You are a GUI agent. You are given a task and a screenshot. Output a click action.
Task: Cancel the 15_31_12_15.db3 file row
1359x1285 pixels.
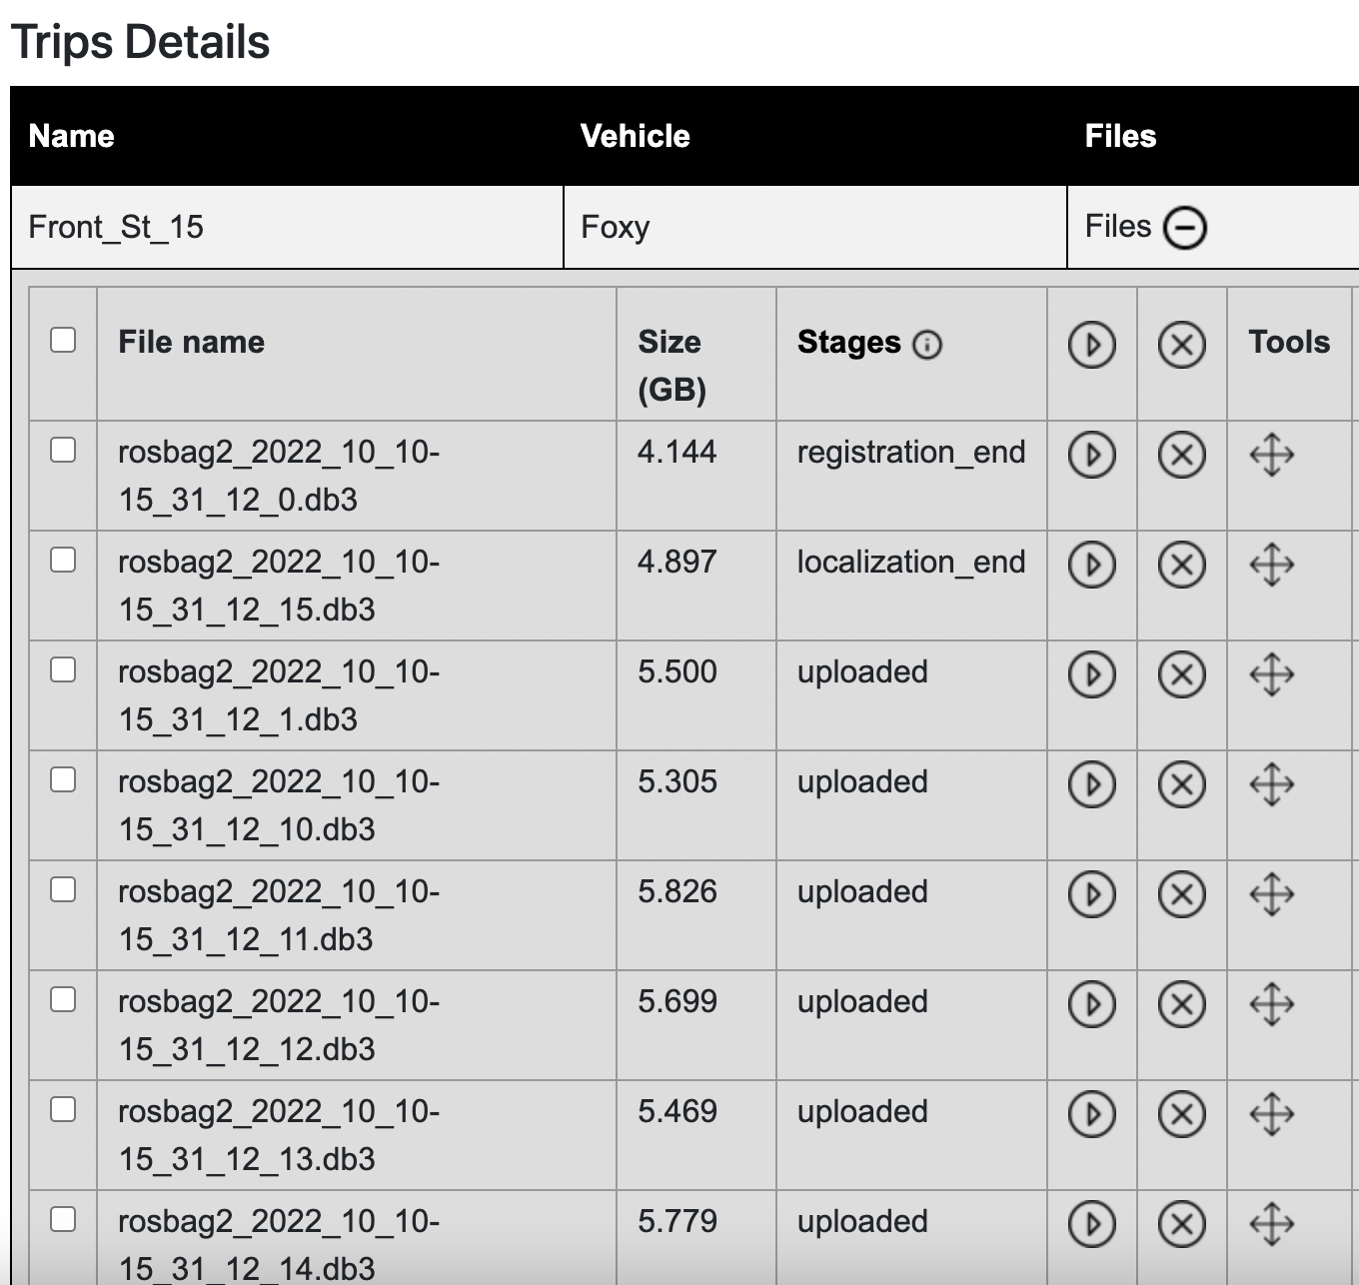pyautogui.click(x=1181, y=565)
